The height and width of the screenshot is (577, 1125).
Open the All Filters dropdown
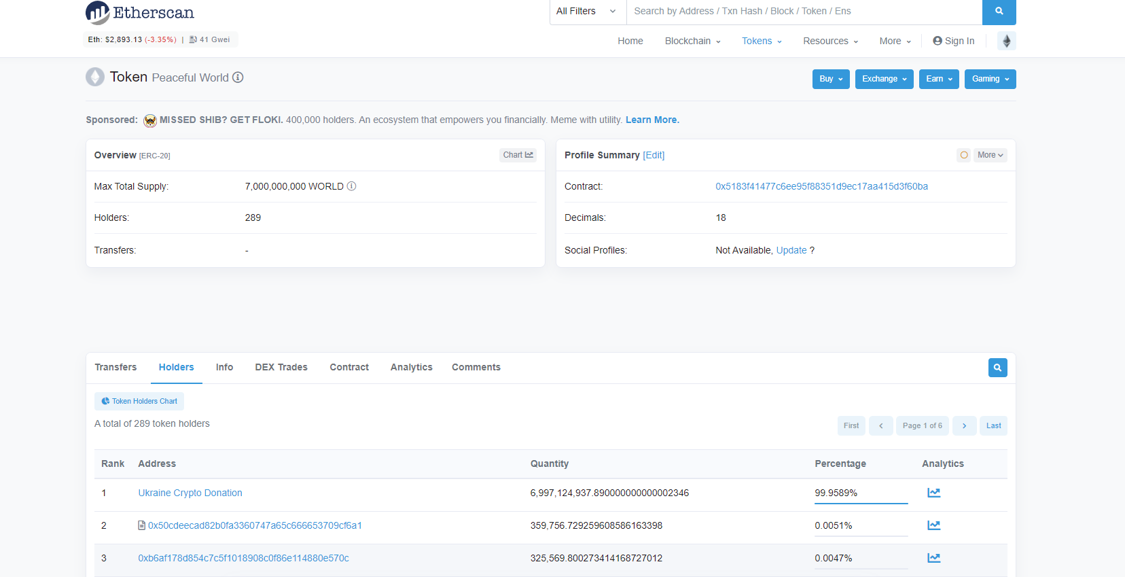588,12
